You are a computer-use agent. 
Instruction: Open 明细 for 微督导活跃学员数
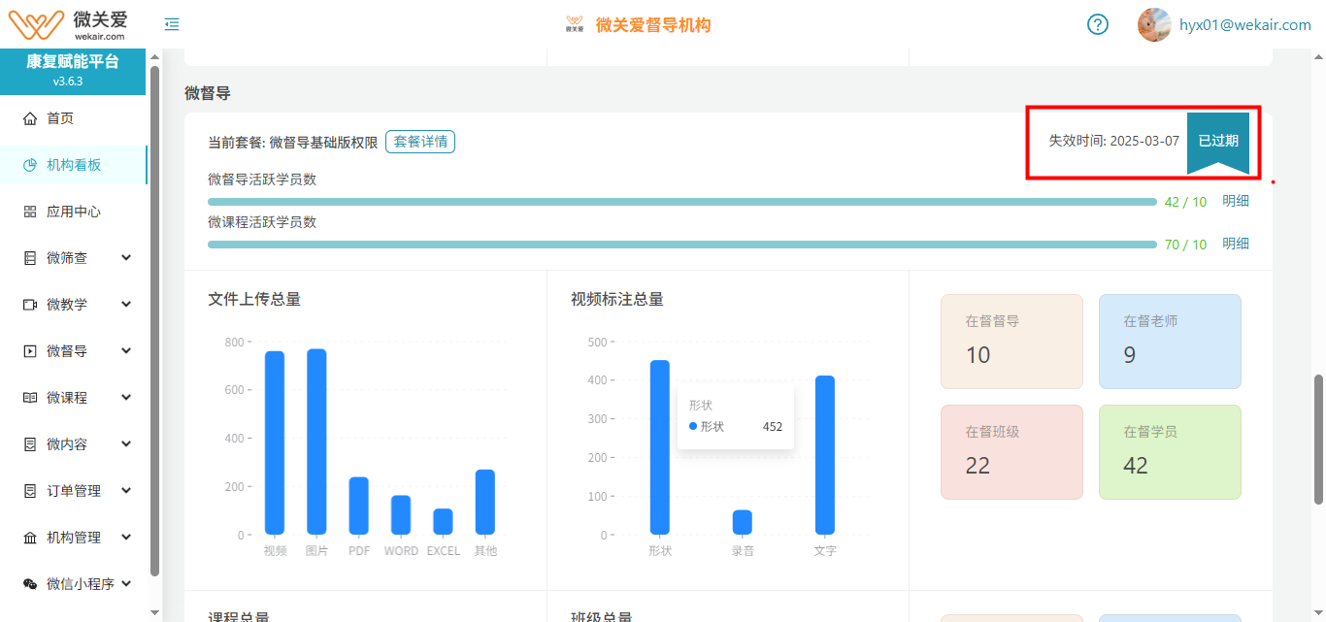tap(1235, 201)
